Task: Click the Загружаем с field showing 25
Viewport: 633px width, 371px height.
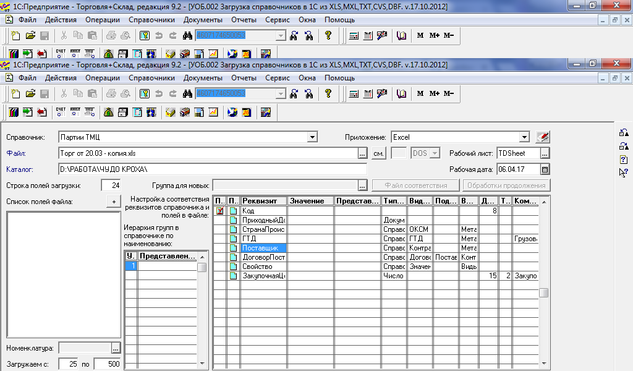Action: (68, 364)
